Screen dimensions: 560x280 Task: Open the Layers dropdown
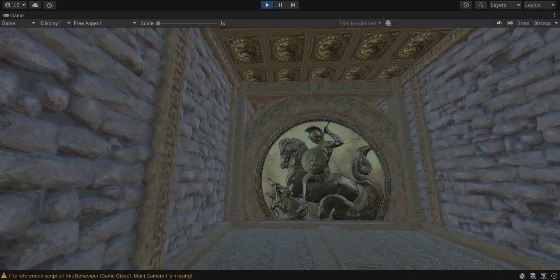pyautogui.click(x=505, y=5)
